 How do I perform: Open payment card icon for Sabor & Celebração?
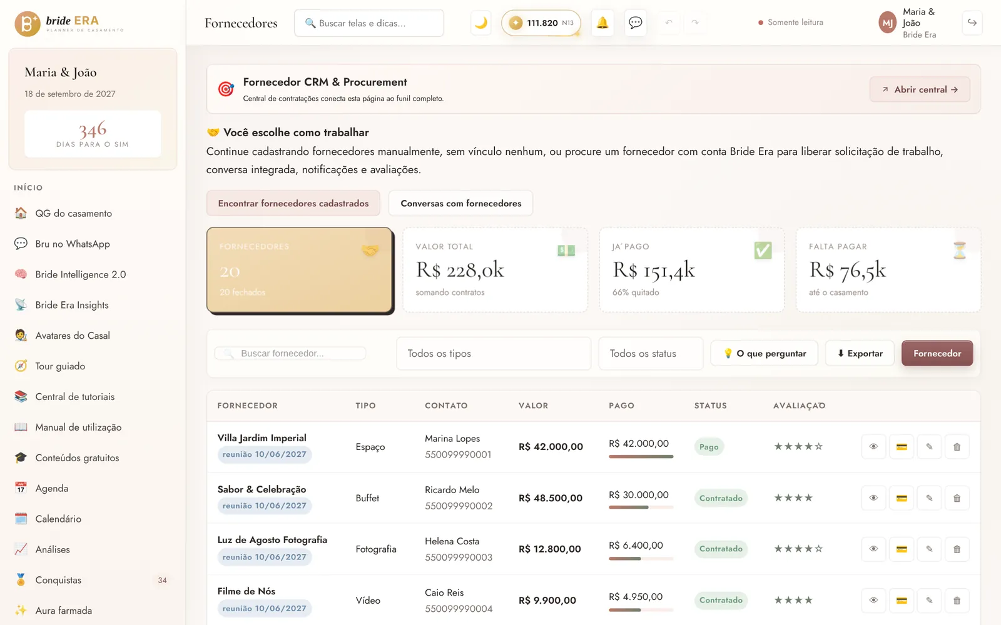coord(902,498)
